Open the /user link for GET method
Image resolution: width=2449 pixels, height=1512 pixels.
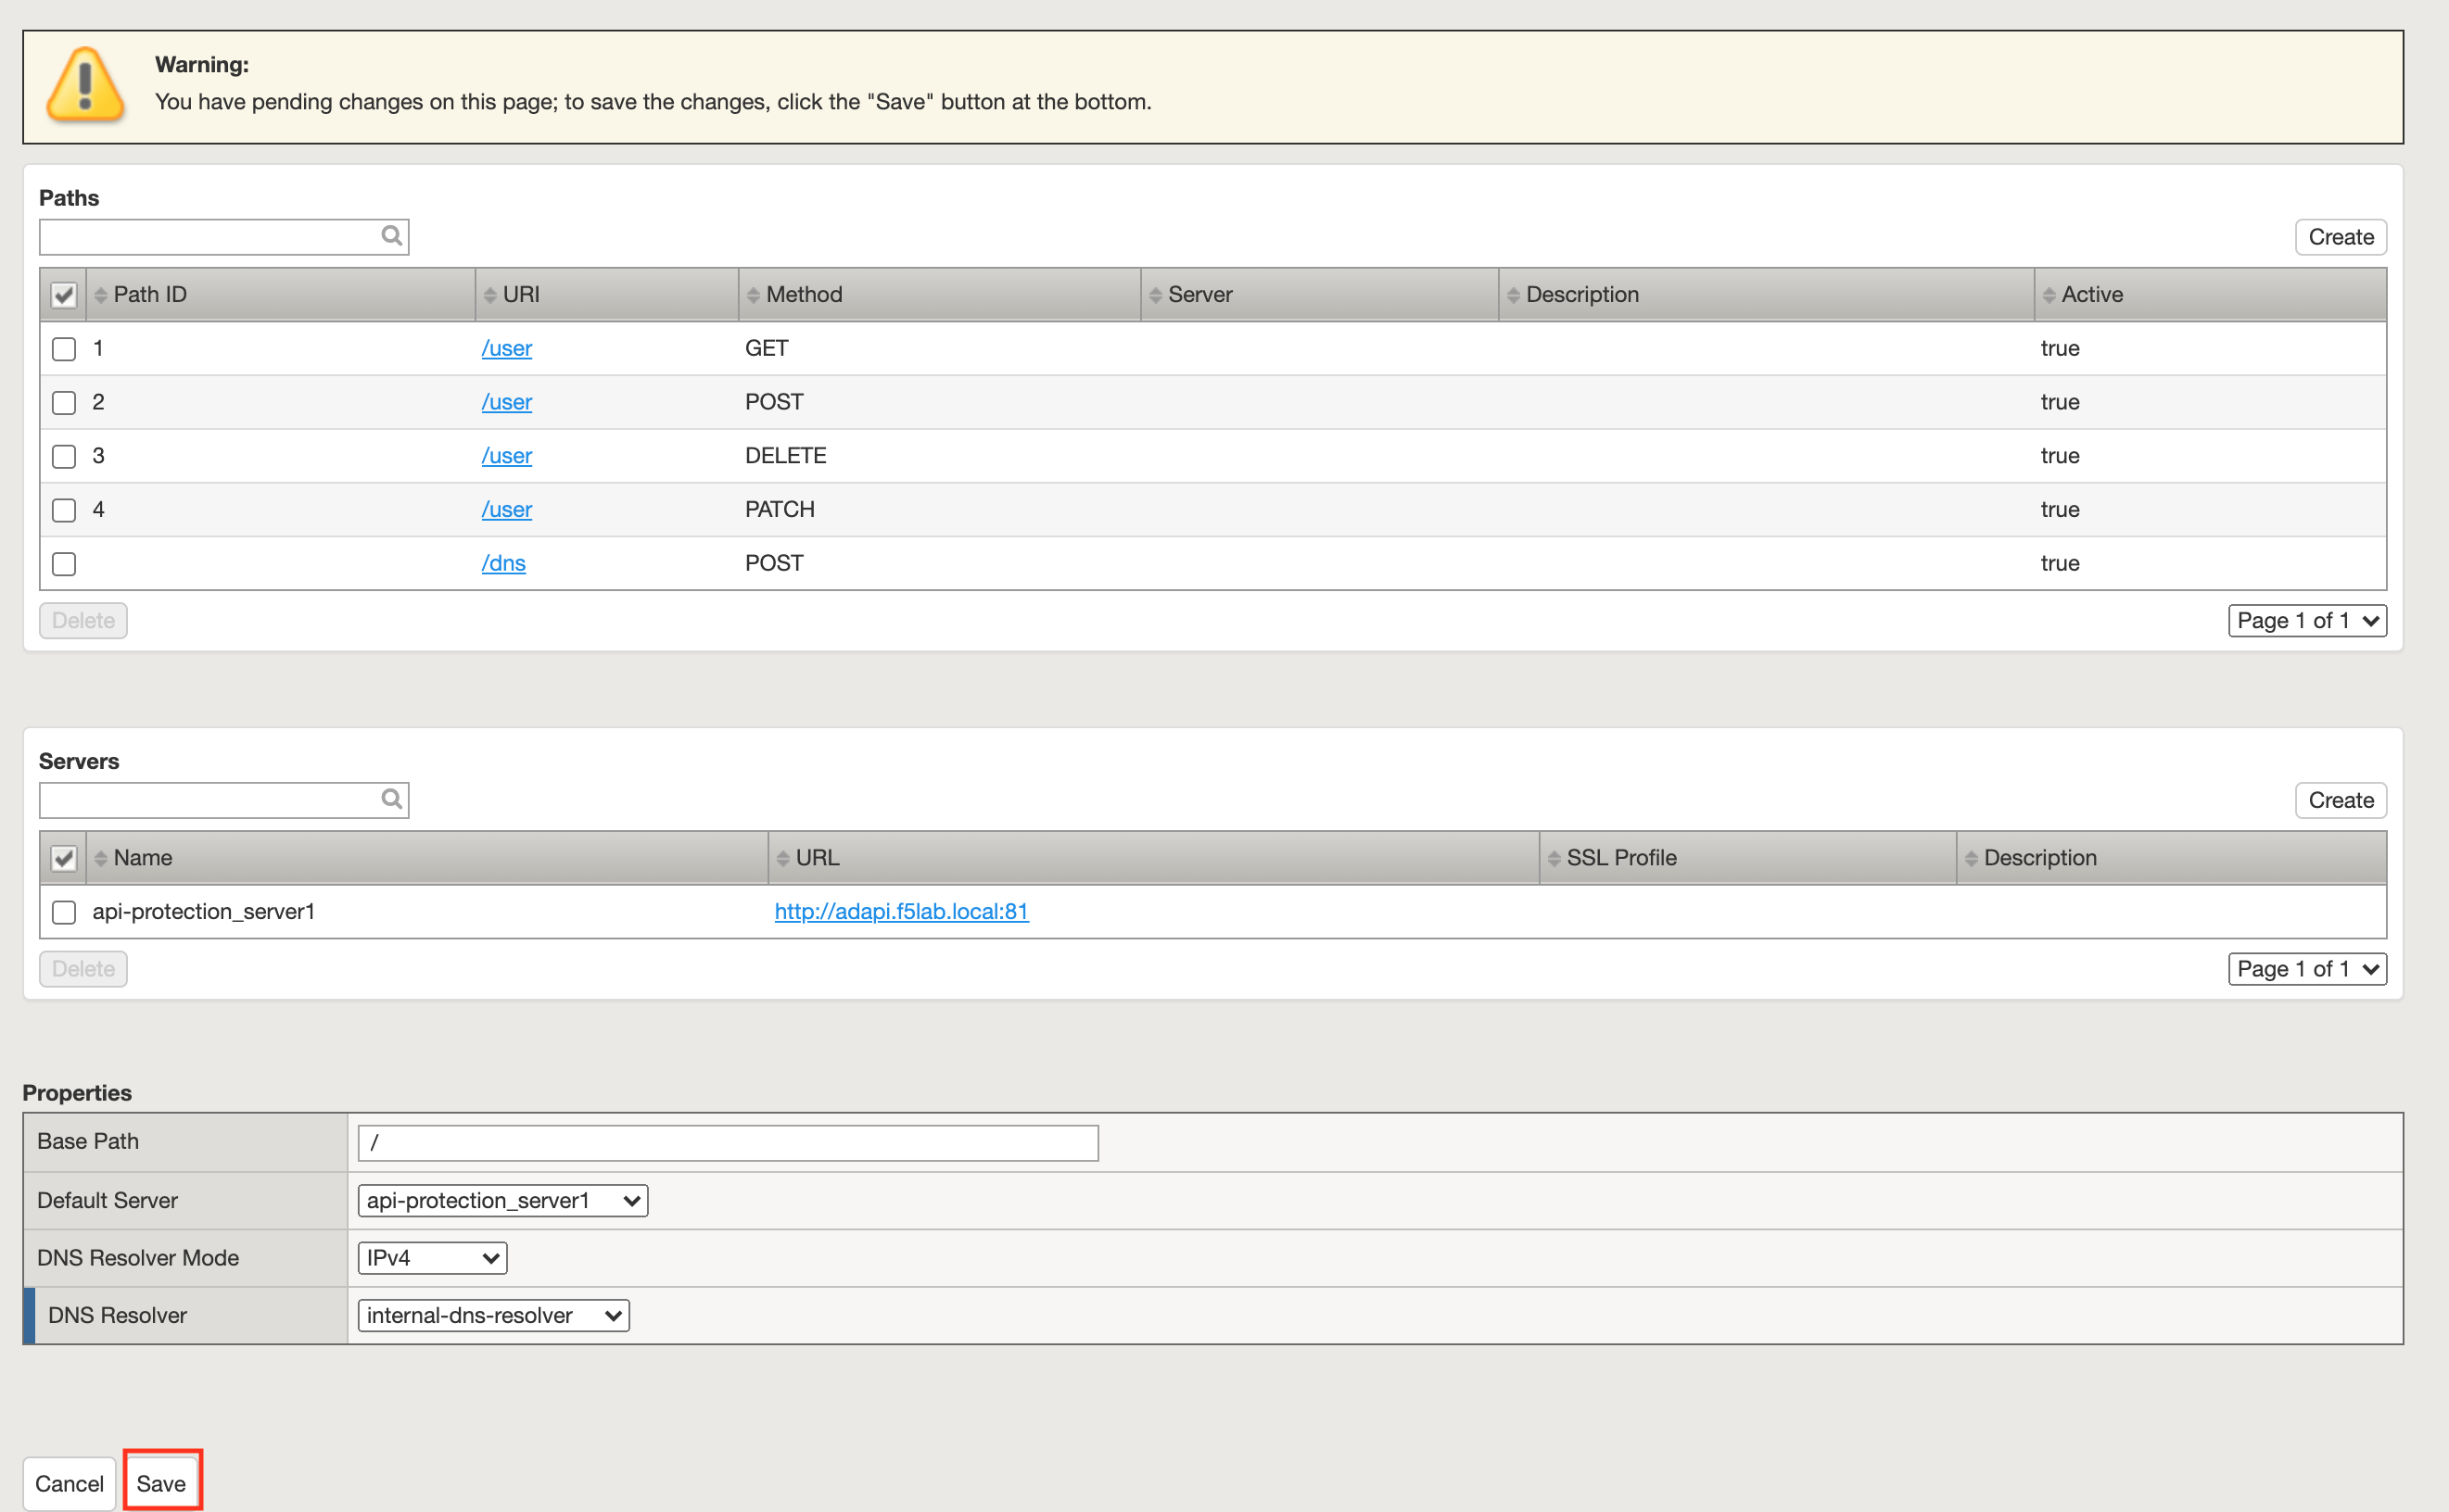point(506,348)
